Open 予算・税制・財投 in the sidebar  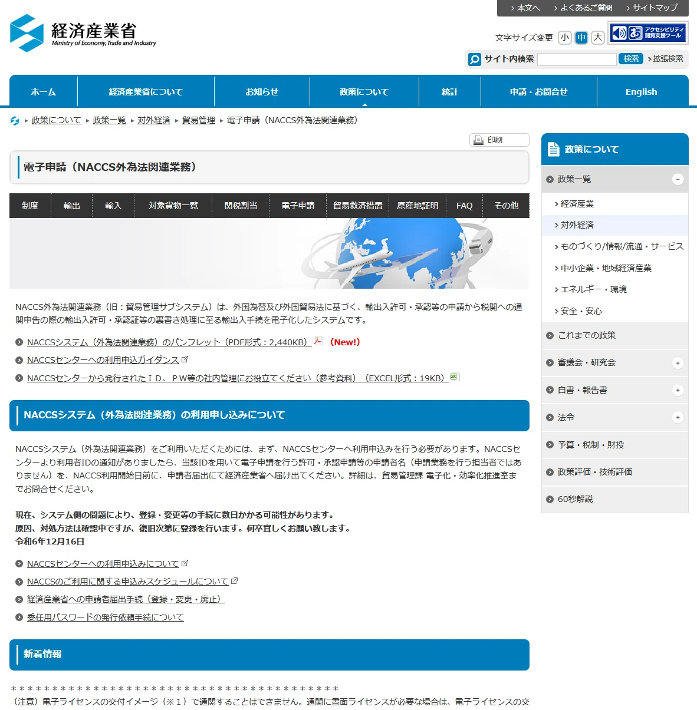(615, 445)
